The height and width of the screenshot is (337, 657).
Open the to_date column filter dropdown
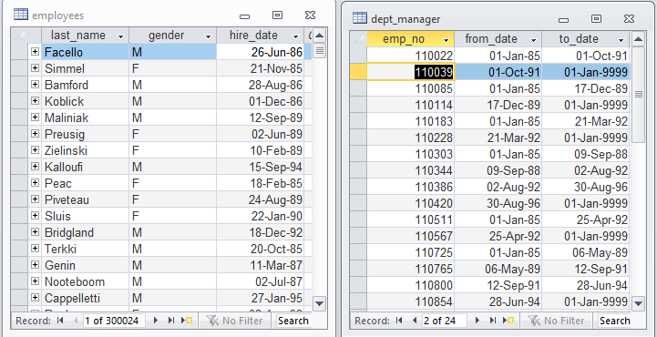tap(621, 40)
